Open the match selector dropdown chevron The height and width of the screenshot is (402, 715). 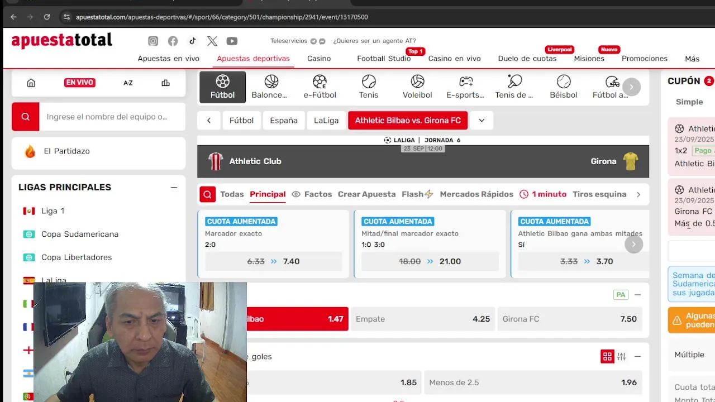coord(482,120)
